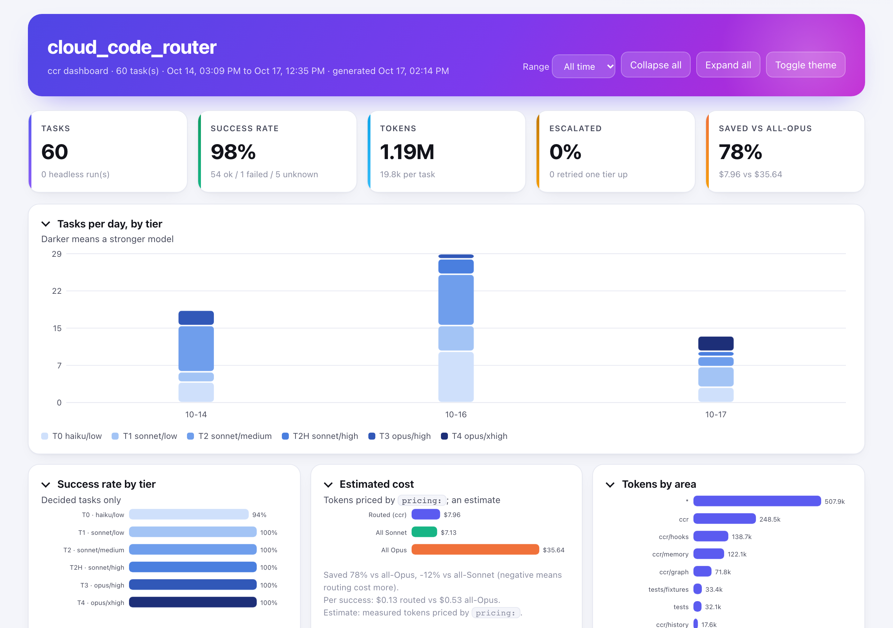Click the T0 · haiku/low 94% bar
Viewport: 893px width, 628px height.
pyautogui.click(x=189, y=514)
